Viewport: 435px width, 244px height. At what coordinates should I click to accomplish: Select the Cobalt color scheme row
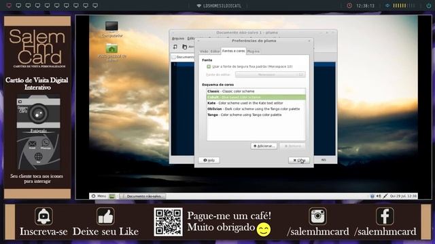coord(256,97)
